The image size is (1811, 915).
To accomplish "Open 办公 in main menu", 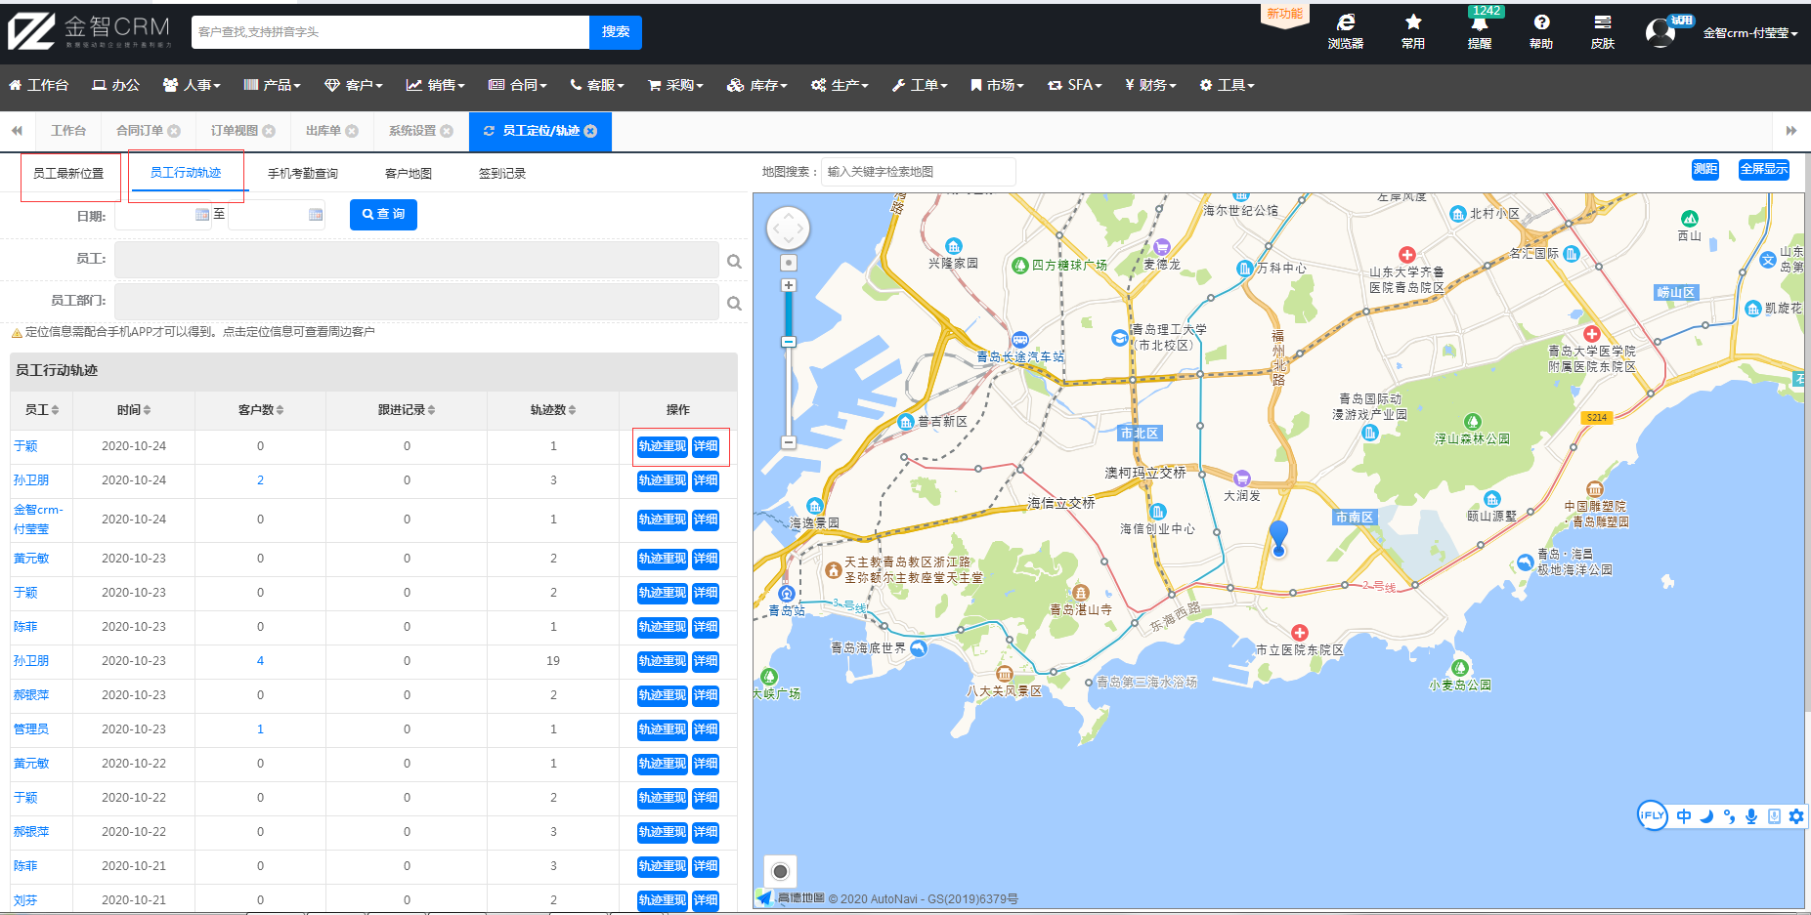I will 116,85.
